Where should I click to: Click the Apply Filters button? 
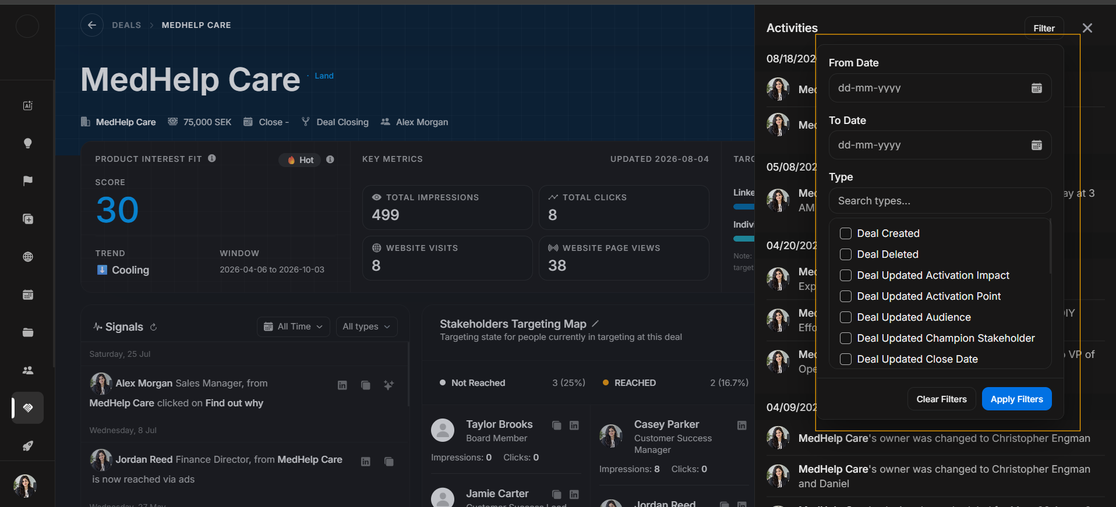click(1017, 399)
